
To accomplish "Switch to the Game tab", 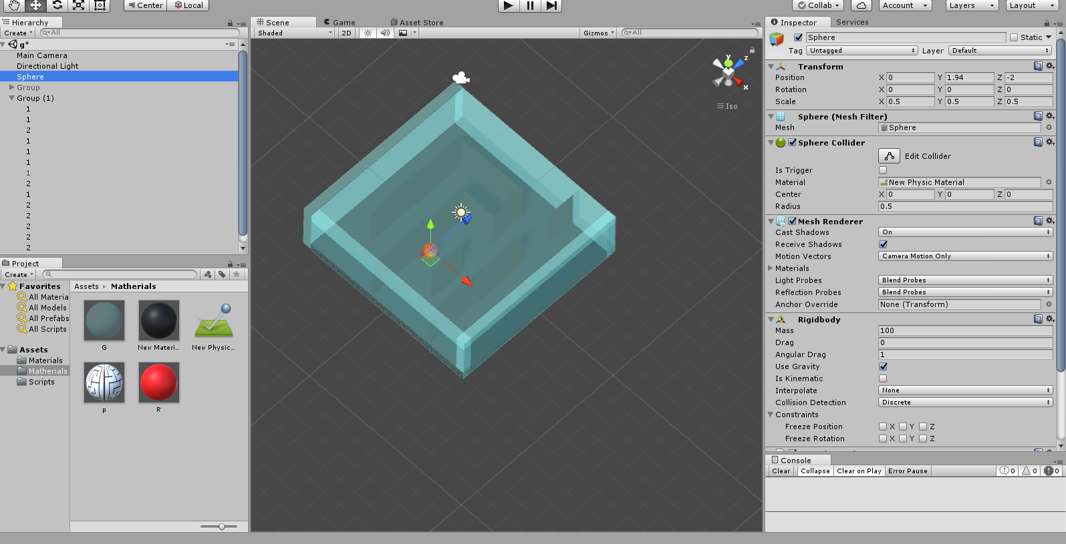I will point(340,23).
